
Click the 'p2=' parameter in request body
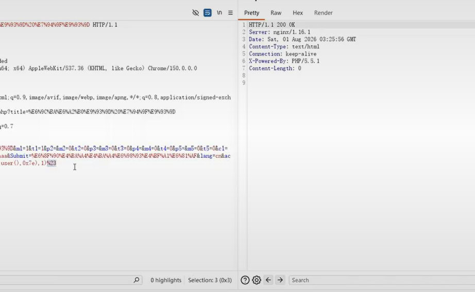(51, 149)
